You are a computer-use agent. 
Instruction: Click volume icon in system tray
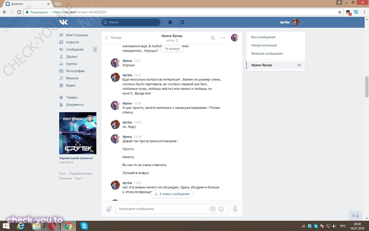tap(334, 226)
